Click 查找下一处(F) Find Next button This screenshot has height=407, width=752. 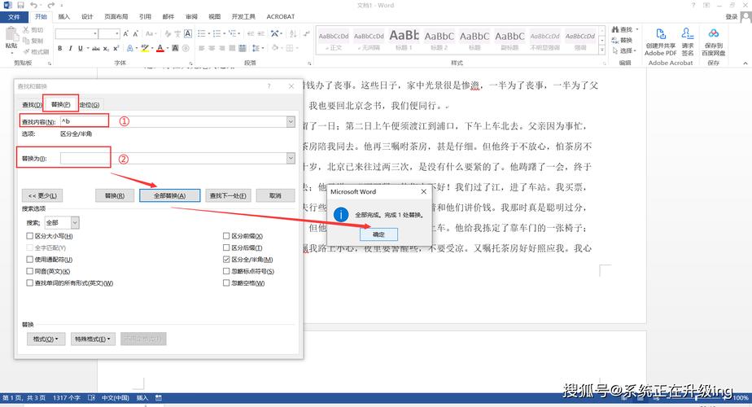228,196
